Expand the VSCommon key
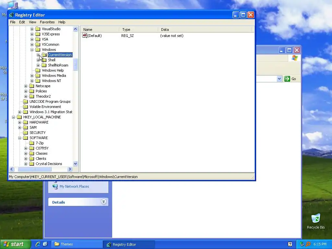This screenshot has height=249, width=332. 32,44
